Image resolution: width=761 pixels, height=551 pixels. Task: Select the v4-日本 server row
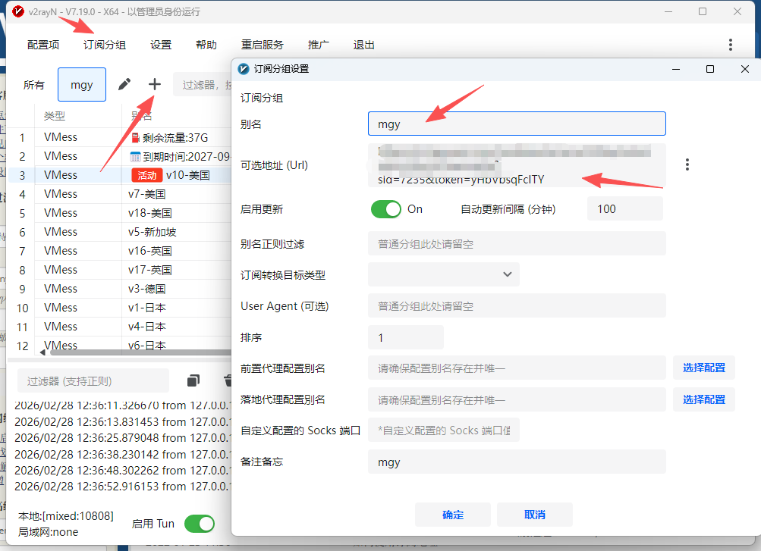click(119, 327)
